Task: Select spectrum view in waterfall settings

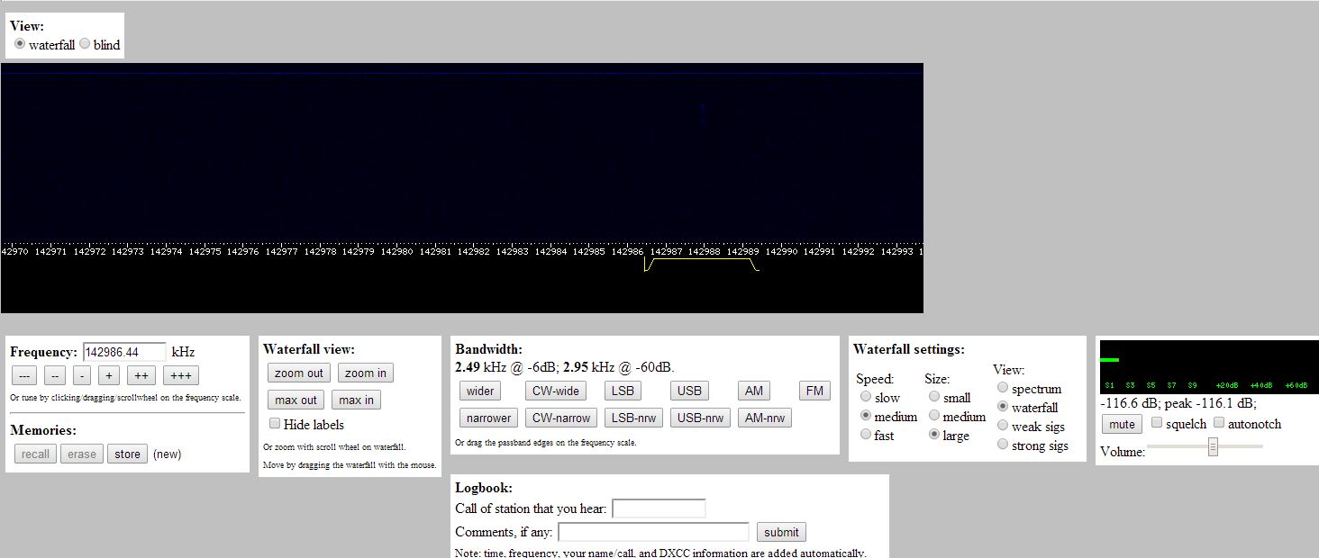Action: point(1003,388)
